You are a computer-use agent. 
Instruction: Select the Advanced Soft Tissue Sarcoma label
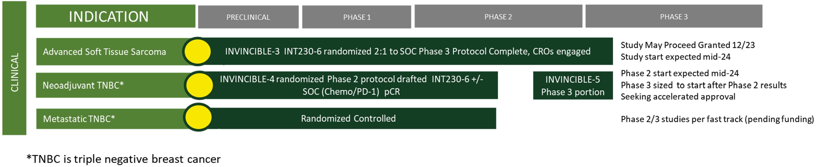click(x=104, y=52)
